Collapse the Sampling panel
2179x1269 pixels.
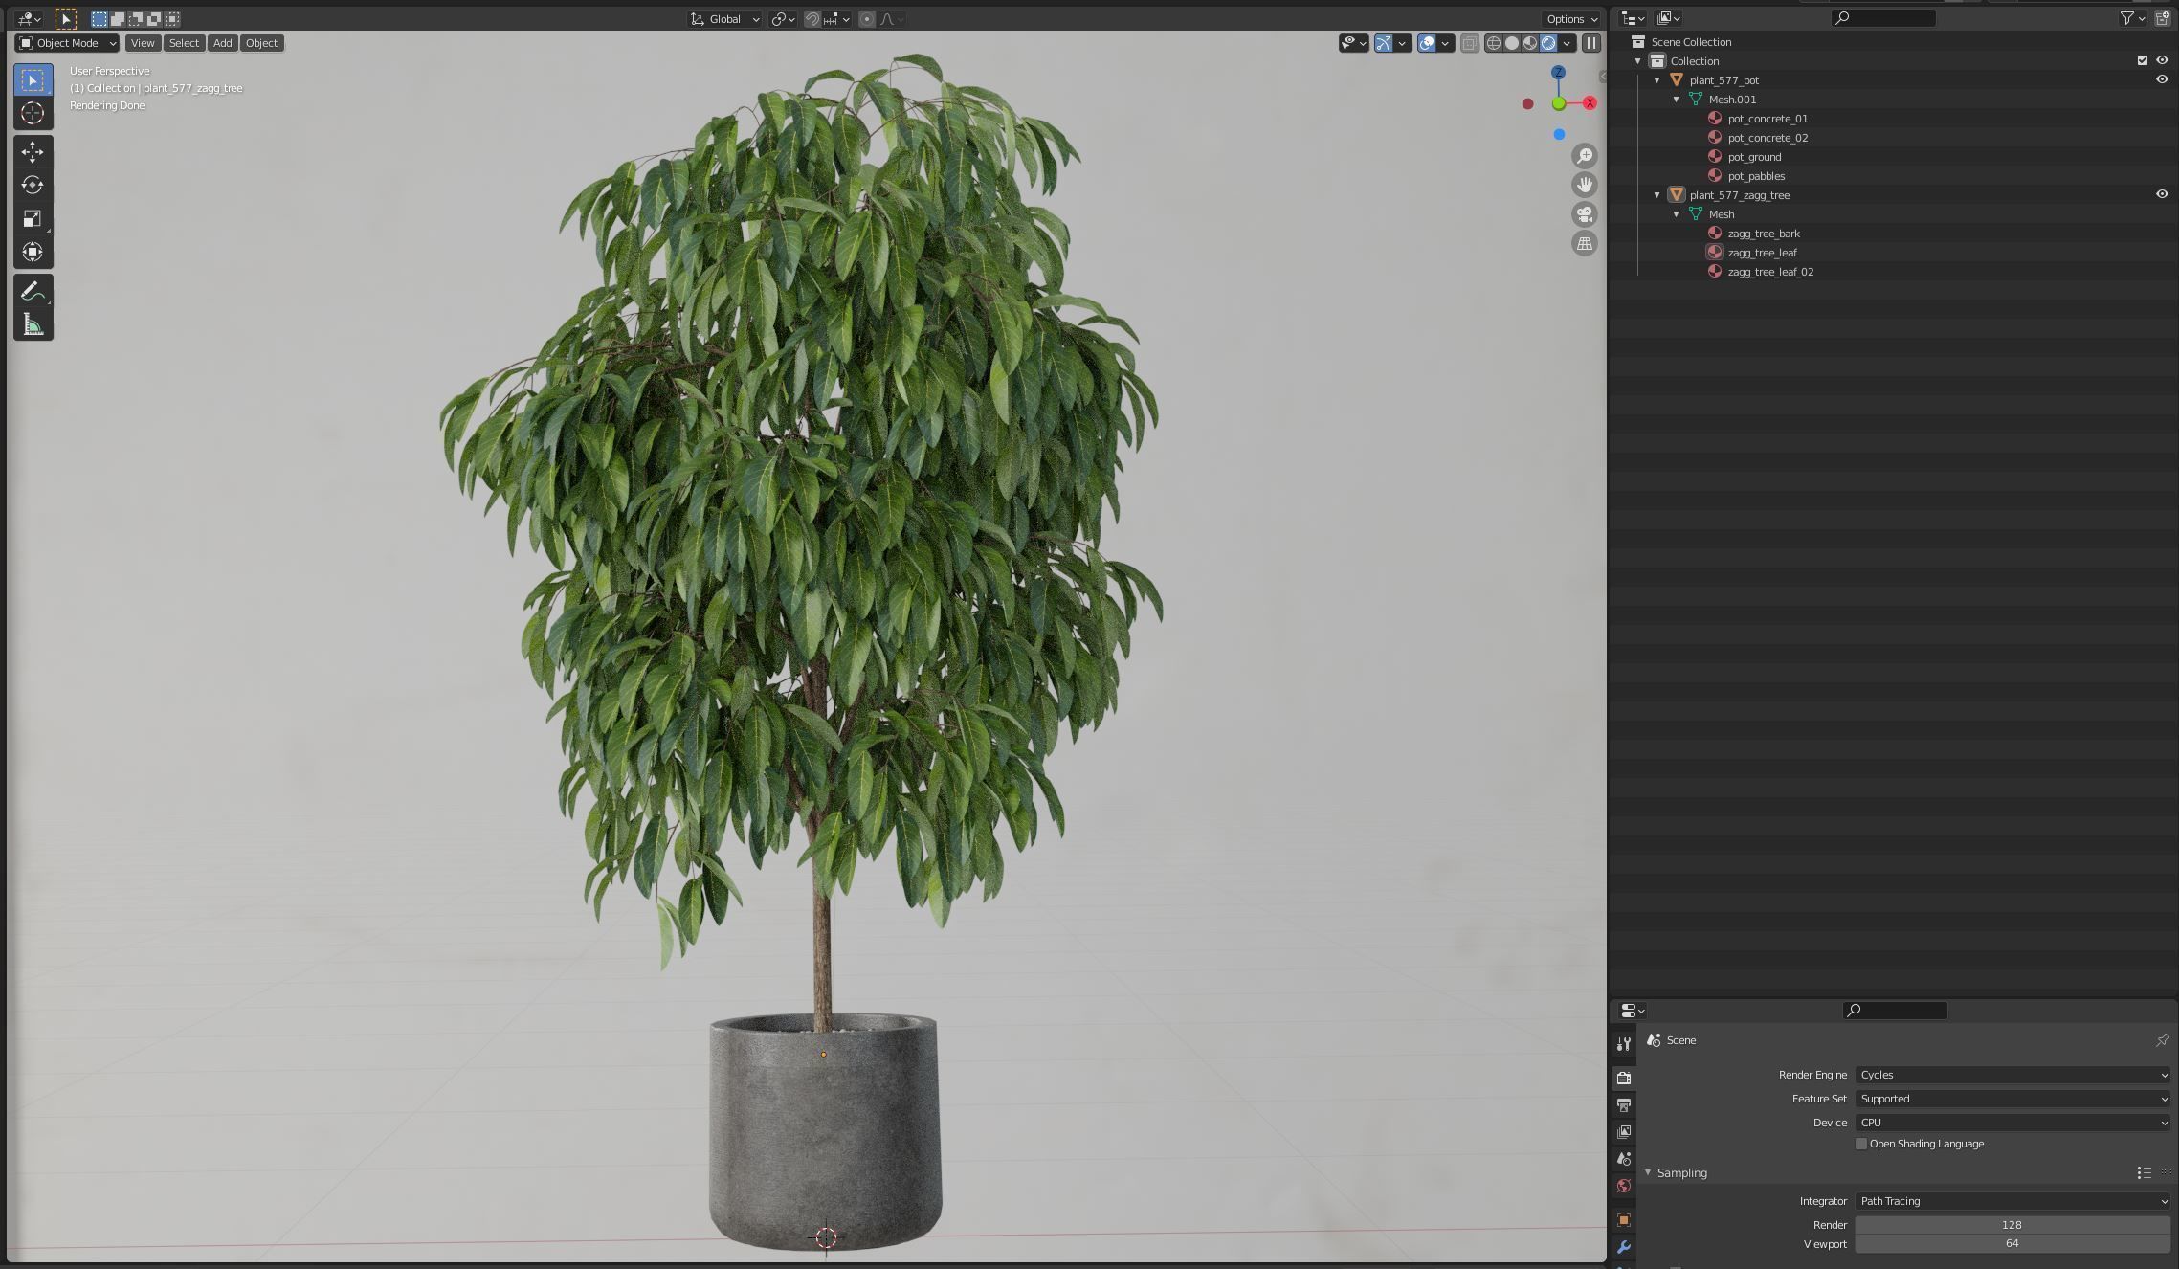pyautogui.click(x=1648, y=1172)
